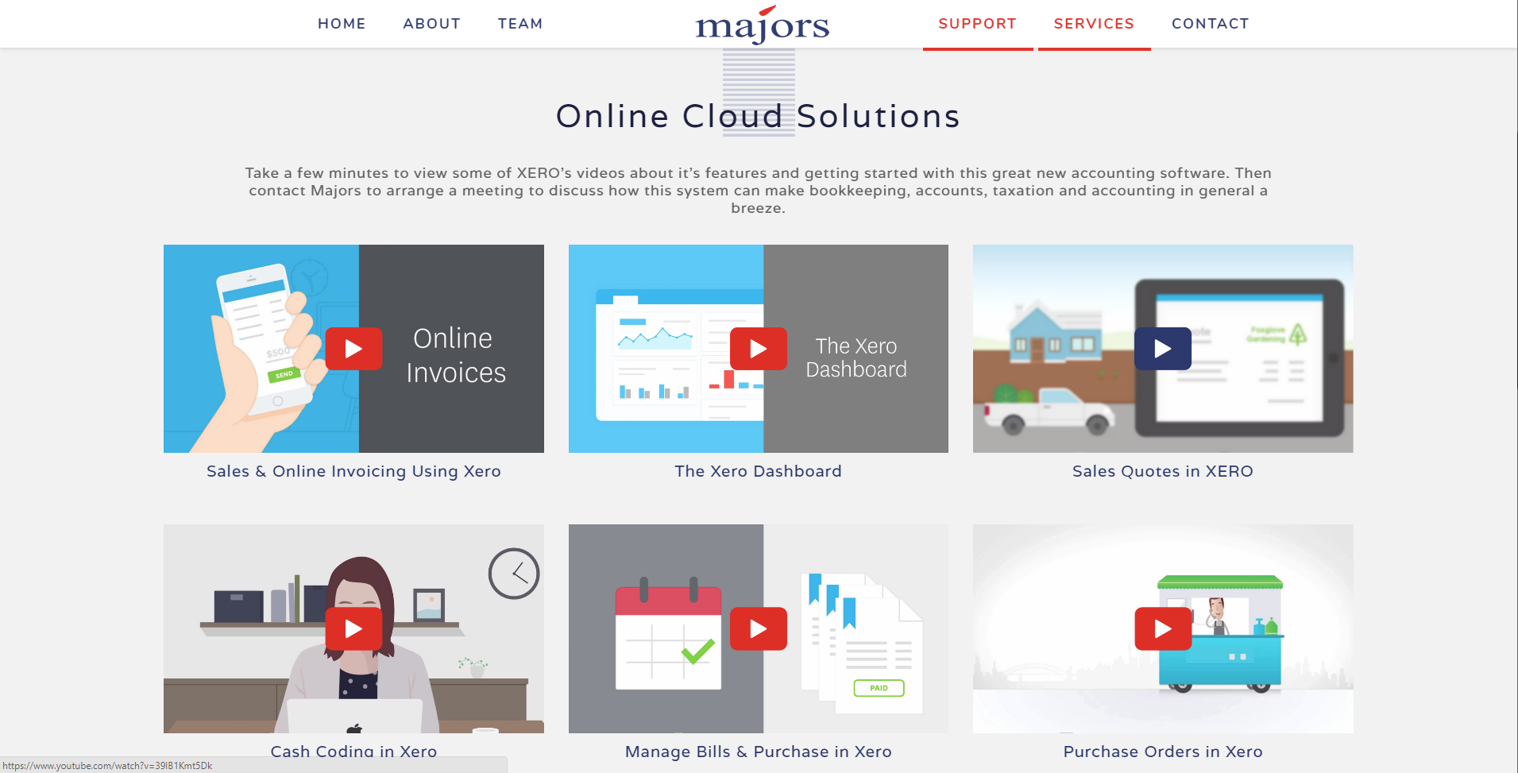Navigate to the Contact page
This screenshot has width=1518, height=773.
[x=1210, y=24]
